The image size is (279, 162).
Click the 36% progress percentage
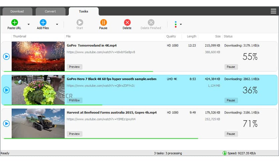click(250, 90)
